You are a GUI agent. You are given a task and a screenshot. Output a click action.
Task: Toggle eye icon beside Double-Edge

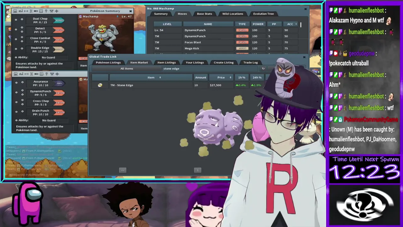coord(16,49)
